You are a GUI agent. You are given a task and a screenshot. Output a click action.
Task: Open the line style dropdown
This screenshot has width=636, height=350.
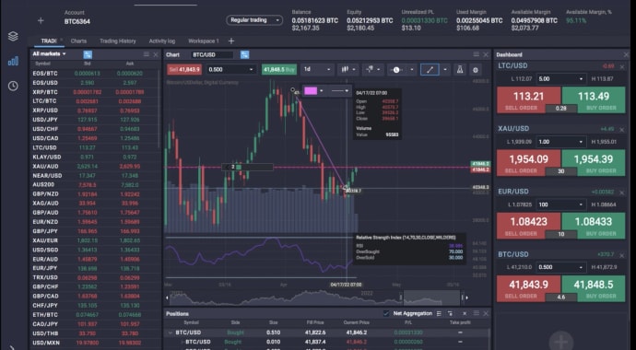pyautogui.click(x=340, y=91)
